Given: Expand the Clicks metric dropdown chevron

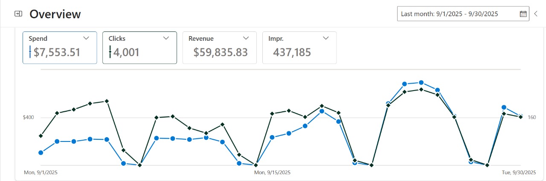Looking at the screenshot, I should [166, 38].
